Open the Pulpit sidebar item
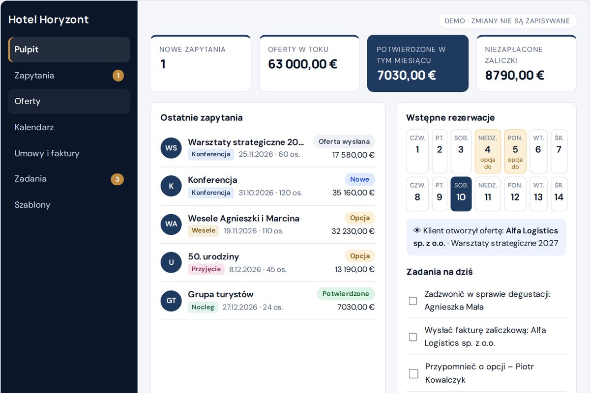 pyautogui.click(x=69, y=50)
